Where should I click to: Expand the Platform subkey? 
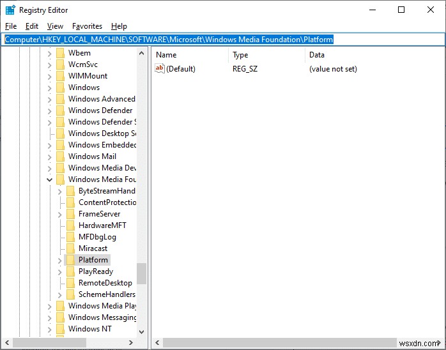tap(59, 261)
